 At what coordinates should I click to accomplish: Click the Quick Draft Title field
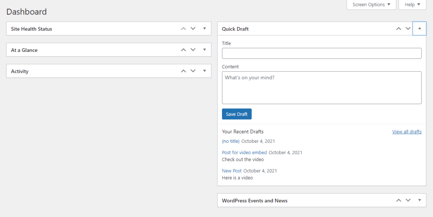[321, 54]
